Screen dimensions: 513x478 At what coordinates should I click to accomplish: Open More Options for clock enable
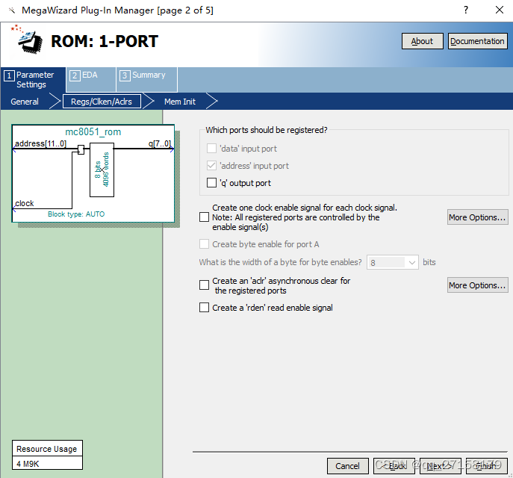477,217
